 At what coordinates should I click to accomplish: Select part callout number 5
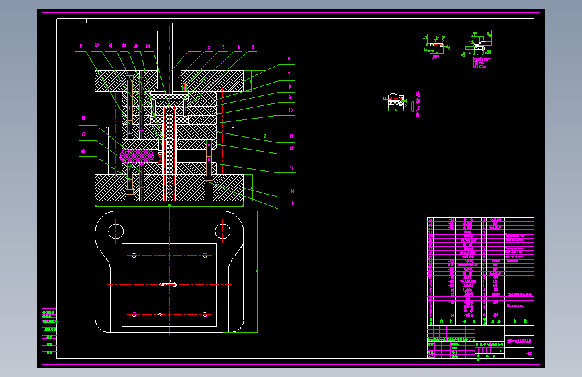(x=253, y=47)
